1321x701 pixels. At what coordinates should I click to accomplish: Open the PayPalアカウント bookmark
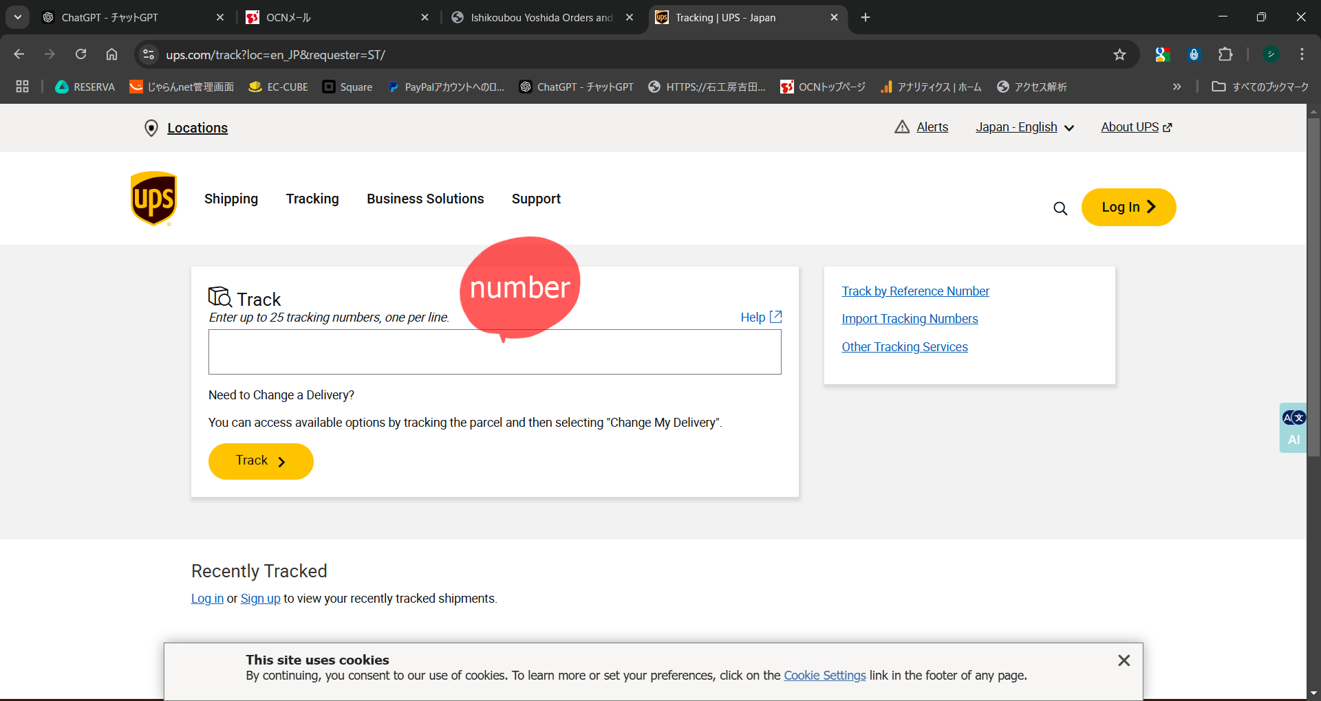[446, 87]
